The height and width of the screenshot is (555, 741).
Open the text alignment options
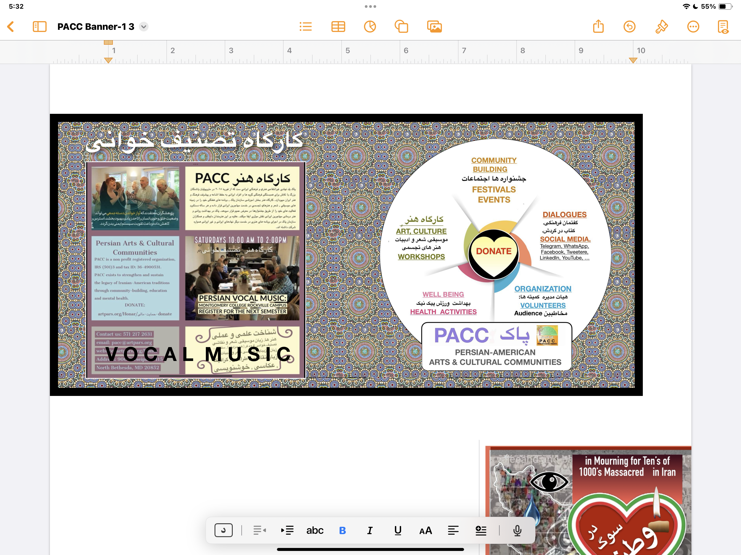tap(453, 530)
